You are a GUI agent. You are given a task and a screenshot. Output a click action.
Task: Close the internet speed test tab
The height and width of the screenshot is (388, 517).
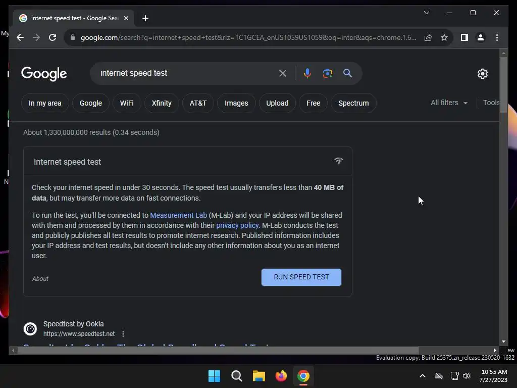click(126, 18)
